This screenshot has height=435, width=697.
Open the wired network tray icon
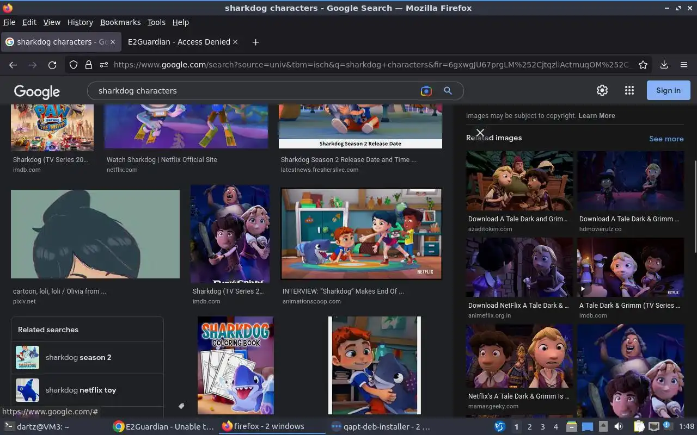click(x=654, y=427)
